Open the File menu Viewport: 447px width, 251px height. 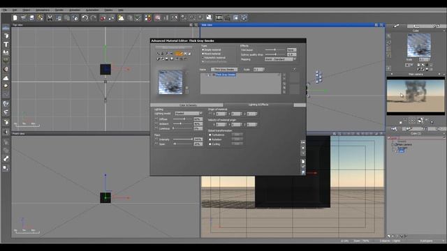point(5,10)
